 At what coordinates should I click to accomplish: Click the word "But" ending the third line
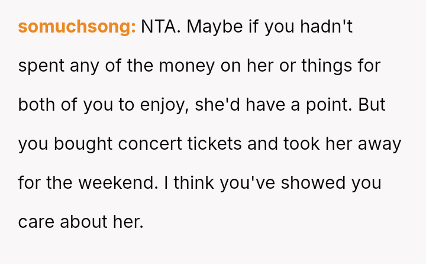tap(370, 105)
